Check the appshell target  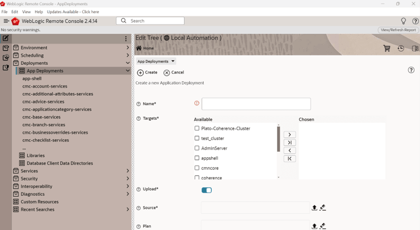[197, 158]
